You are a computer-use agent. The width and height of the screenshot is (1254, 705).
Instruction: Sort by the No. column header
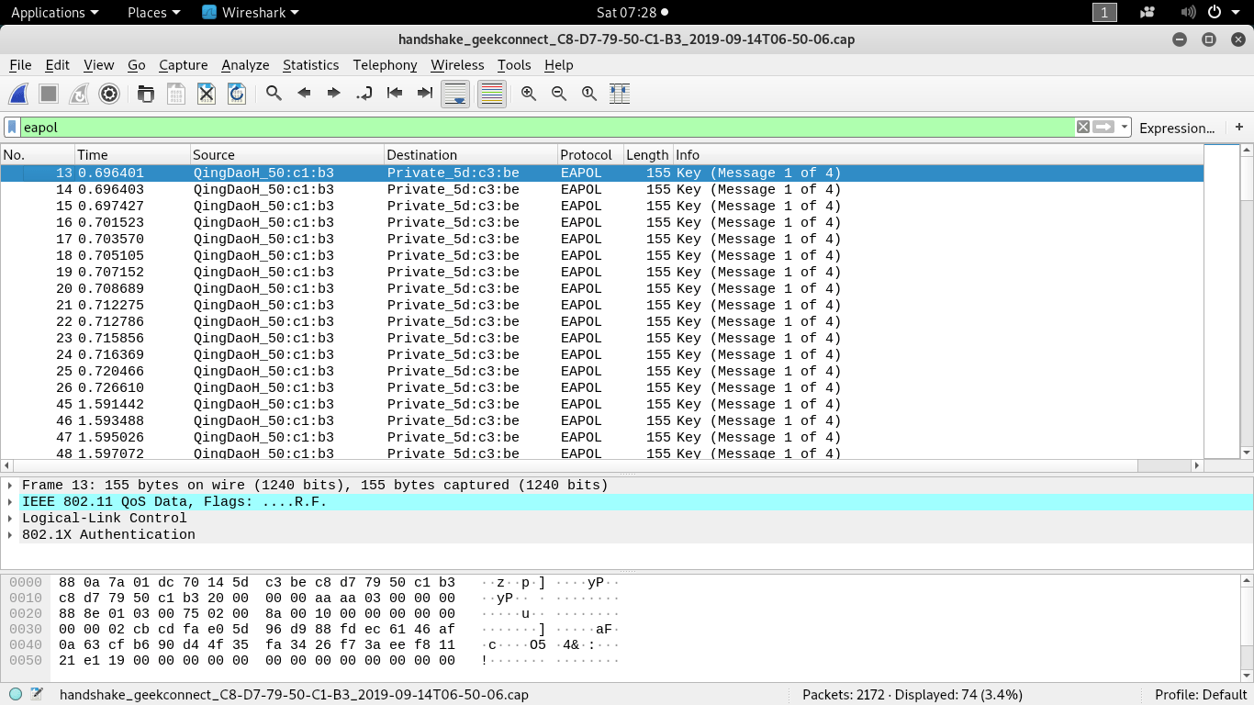[37, 154]
